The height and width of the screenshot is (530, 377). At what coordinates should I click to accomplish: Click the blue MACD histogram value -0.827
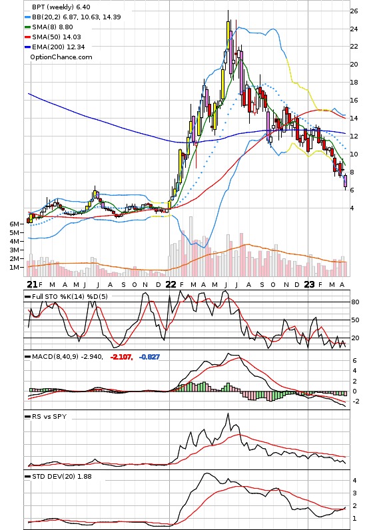[x=149, y=357]
